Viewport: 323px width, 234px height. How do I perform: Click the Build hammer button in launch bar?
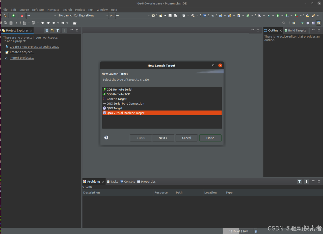[5, 16]
